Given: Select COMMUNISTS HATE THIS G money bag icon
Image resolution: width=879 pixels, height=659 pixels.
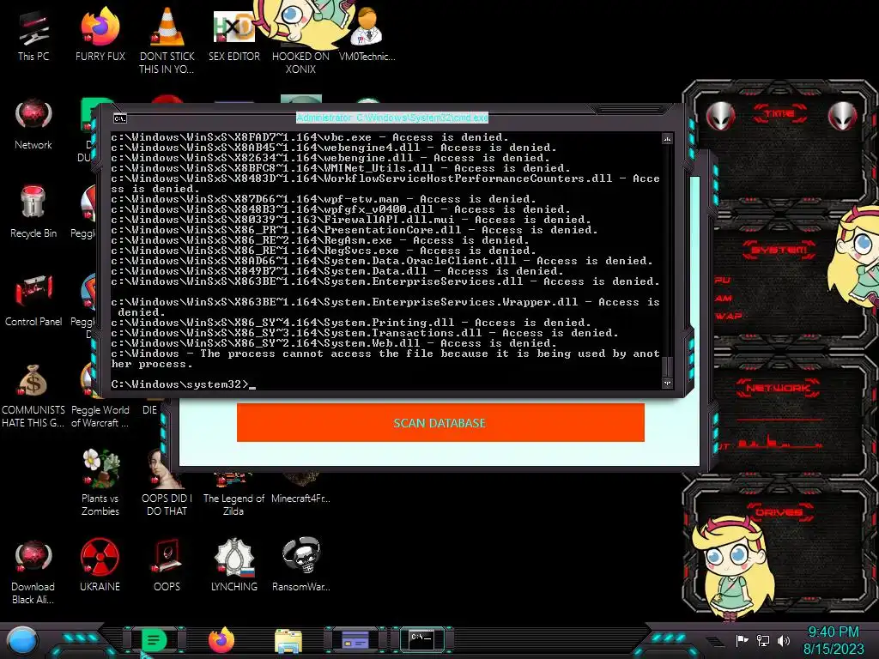Looking at the screenshot, I should [33, 396].
